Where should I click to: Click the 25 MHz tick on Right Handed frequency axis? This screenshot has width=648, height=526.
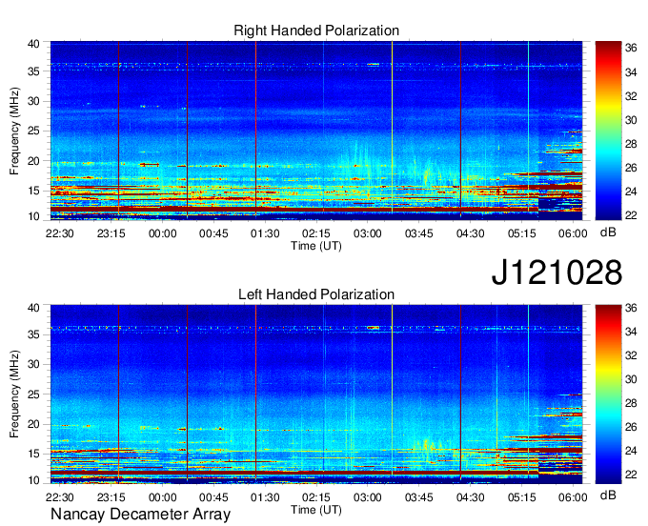click(34, 131)
